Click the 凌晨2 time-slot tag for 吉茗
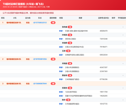This screenshot has width=126, height=105. tap(61, 47)
